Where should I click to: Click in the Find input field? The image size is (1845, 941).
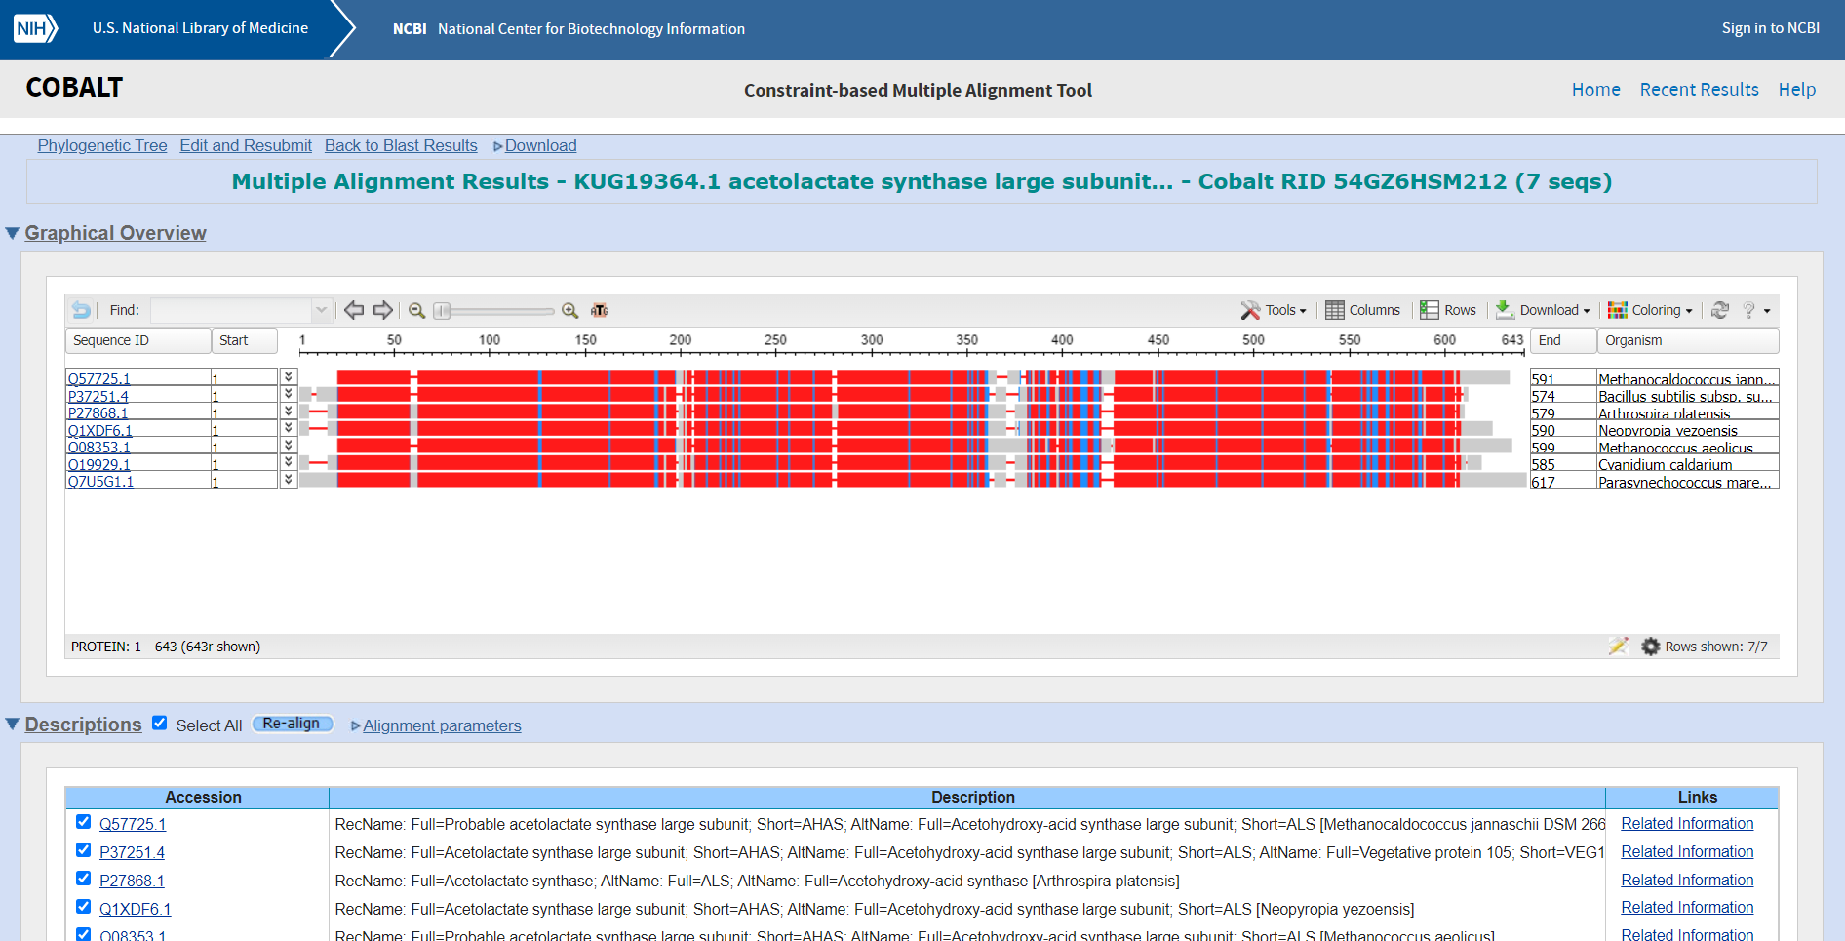pos(232,310)
